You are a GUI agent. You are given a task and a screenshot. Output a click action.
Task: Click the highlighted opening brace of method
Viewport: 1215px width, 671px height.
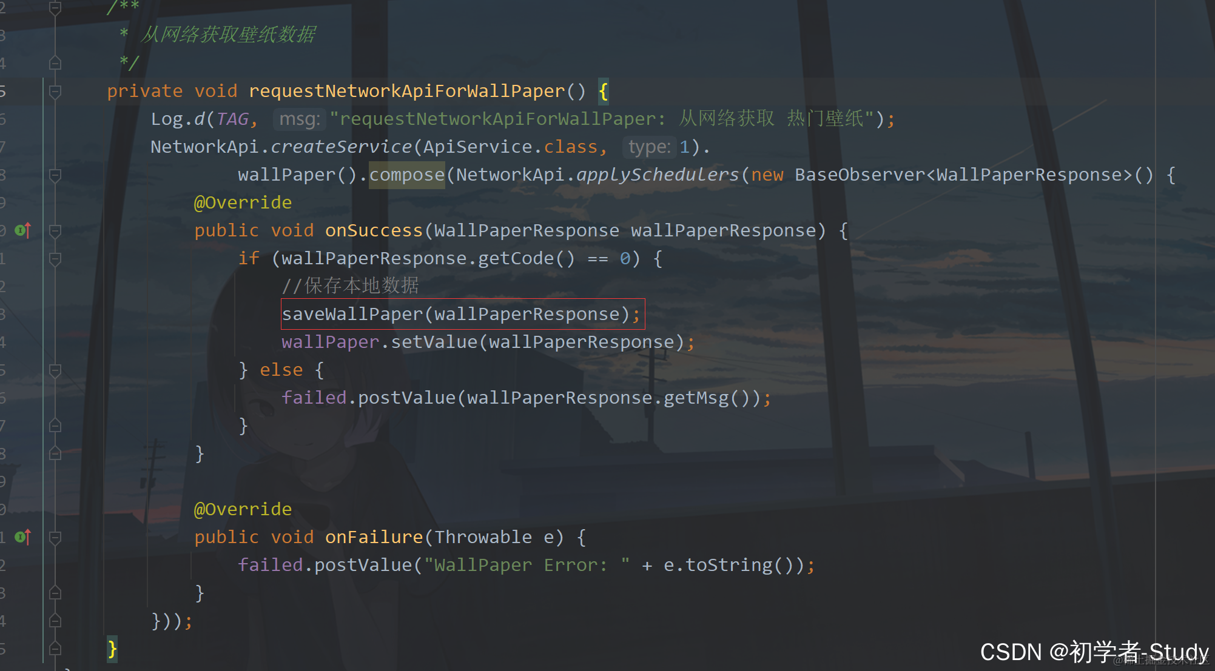(603, 91)
